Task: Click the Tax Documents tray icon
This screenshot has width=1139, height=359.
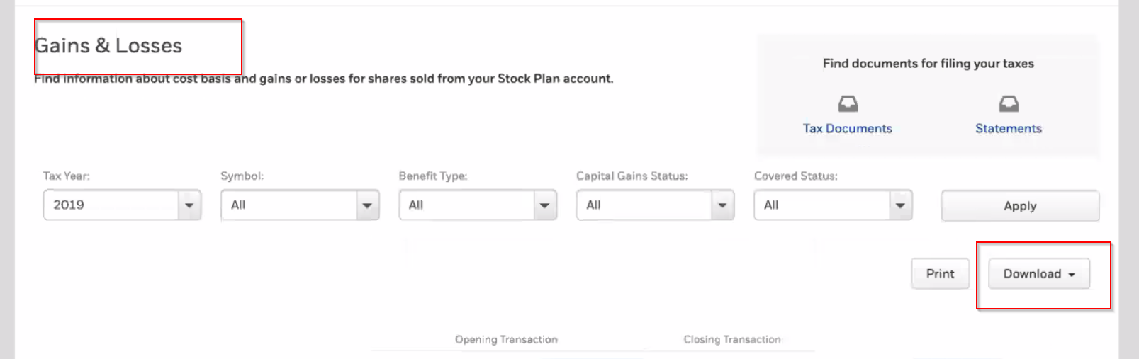Action: [848, 104]
